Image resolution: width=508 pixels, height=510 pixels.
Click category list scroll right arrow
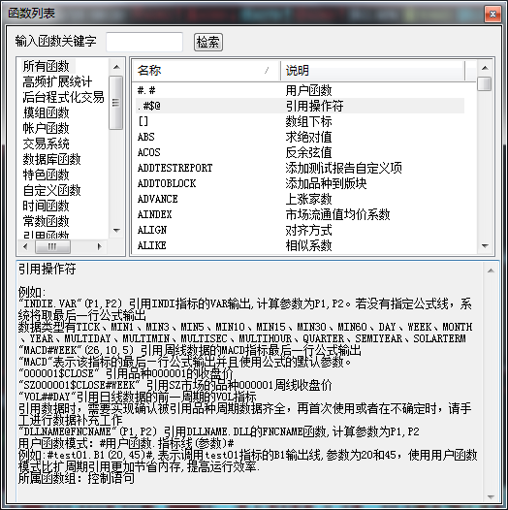pyautogui.click(x=100, y=247)
